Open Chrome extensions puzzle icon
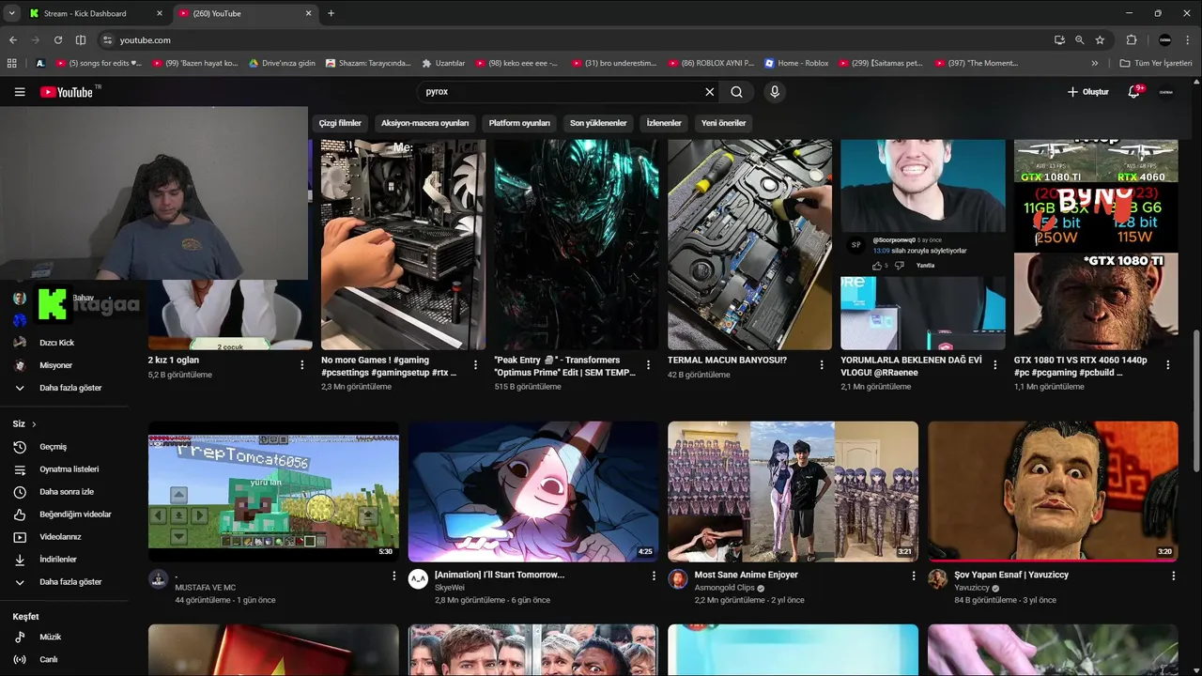The height and width of the screenshot is (676, 1202). tap(1132, 40)
